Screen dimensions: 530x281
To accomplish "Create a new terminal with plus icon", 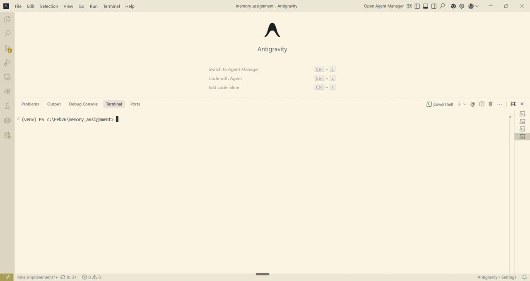I will pyautogui.click(x=459, y=104).
